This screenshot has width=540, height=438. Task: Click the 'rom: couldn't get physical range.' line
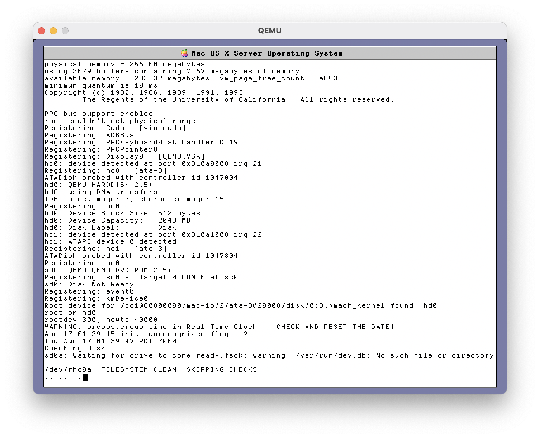click(x=122, y=121)
